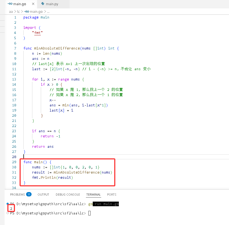The image size is (229, 225).
Task: Click the "fmt" import string on line 4
Action: pyautogui.click(x=37, y=33)
